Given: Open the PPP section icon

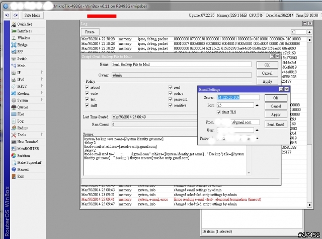Looking at the screenshot, I should click(14, 52).
